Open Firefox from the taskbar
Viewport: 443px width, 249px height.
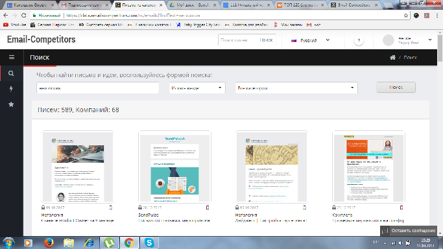49,243
